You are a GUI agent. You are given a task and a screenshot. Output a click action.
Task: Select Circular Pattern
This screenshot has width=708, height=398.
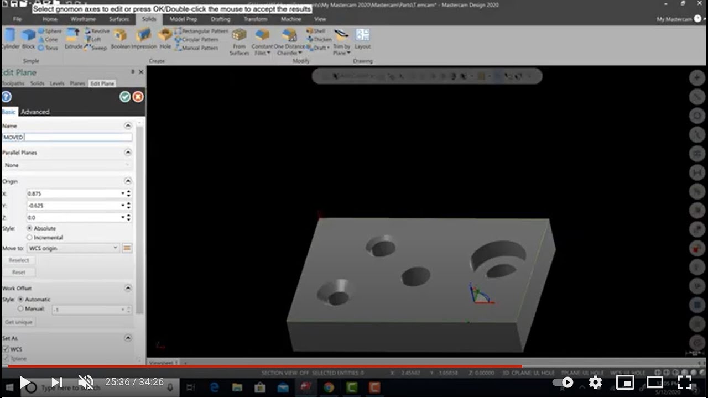[197, 40]
